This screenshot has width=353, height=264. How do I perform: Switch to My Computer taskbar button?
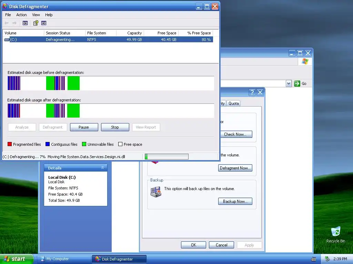(64, 259)
